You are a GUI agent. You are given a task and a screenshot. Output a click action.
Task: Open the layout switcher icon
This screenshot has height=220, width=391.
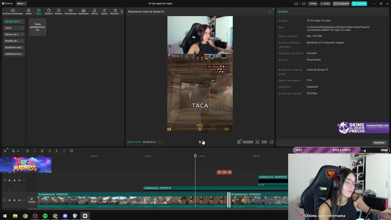(296, 4)
